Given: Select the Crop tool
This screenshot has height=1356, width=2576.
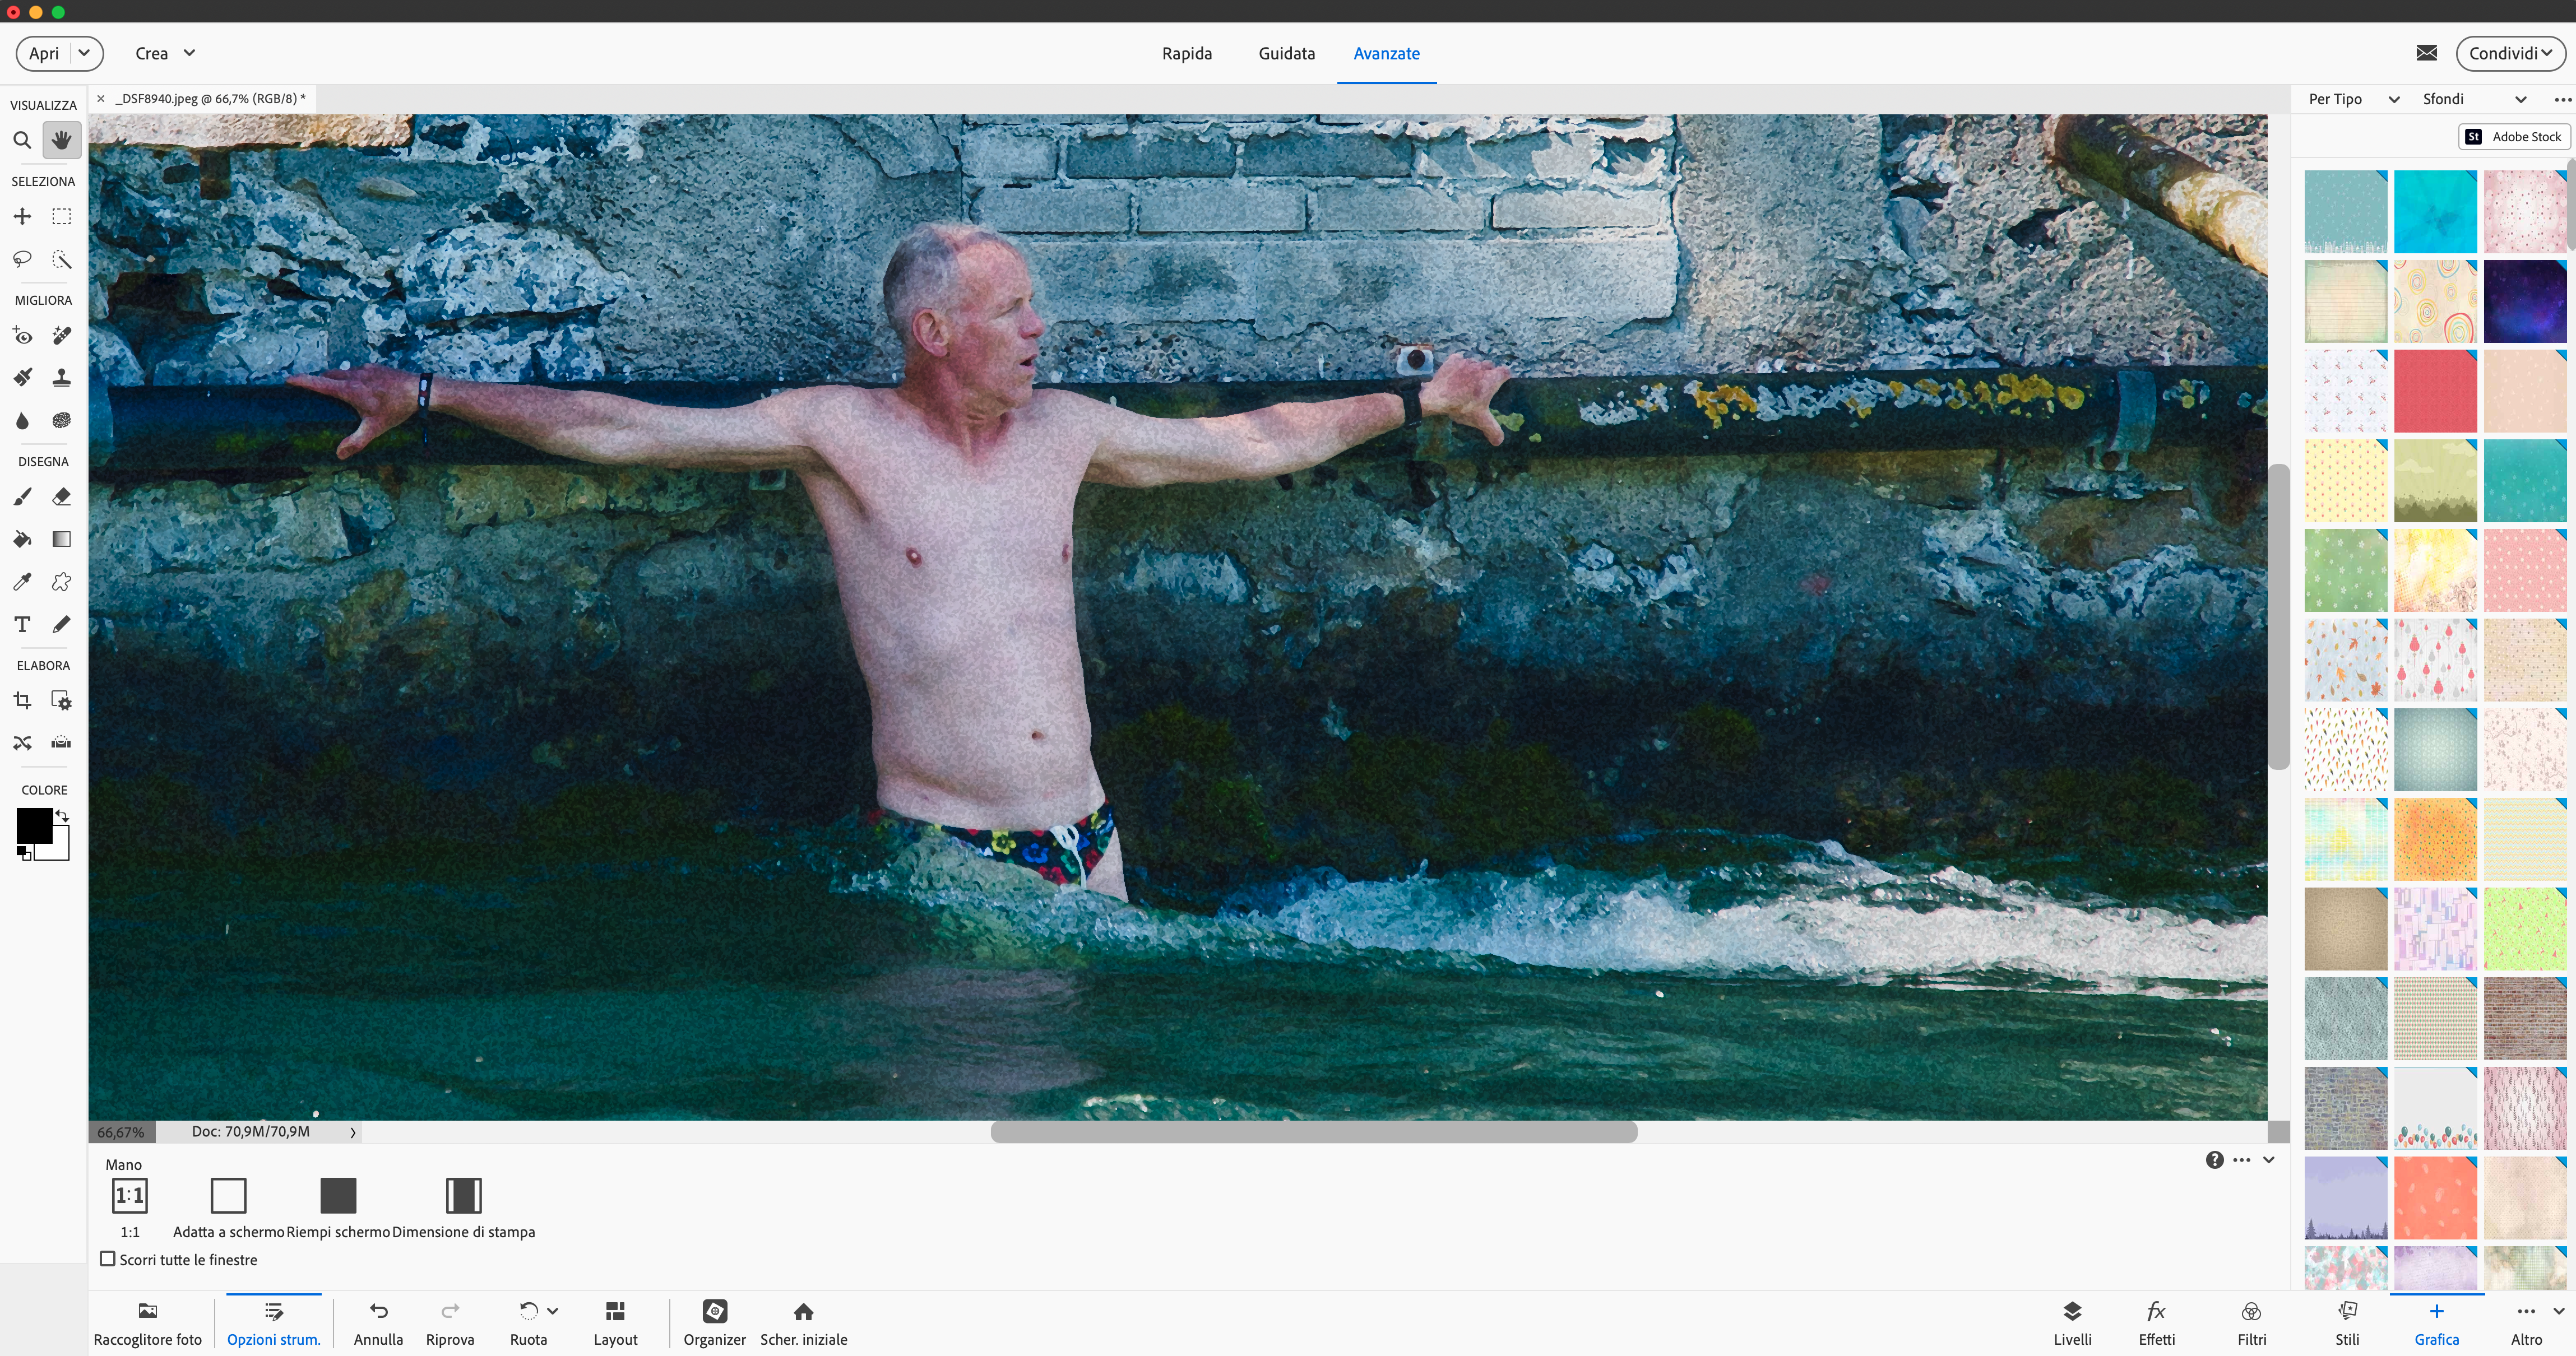Looking at the screenshot, I should click(x=22, y=701).
